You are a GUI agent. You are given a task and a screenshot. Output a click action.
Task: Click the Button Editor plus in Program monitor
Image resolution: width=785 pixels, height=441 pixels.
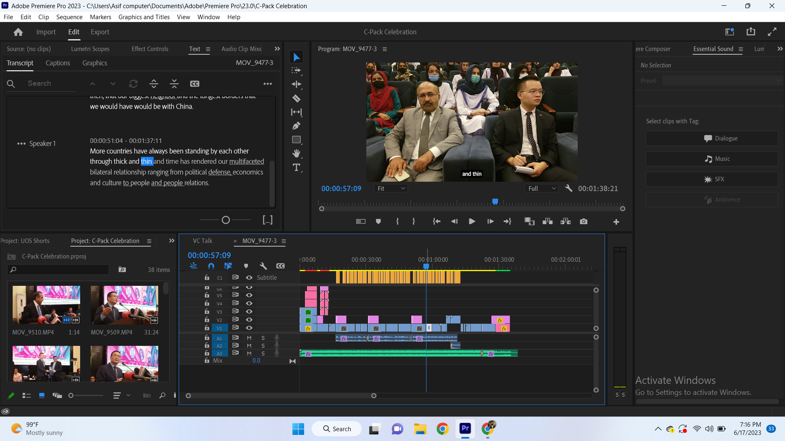[x=616, y=222]
